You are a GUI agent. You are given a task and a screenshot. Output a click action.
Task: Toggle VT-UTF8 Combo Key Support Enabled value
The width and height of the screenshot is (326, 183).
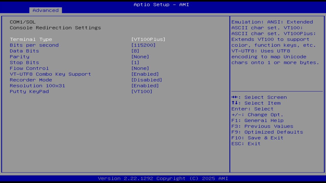point(145,74)
